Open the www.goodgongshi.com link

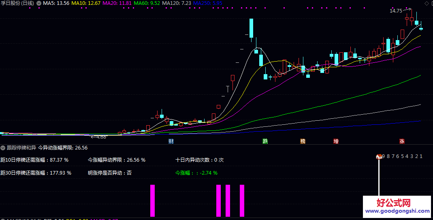[x=397, y=211]
